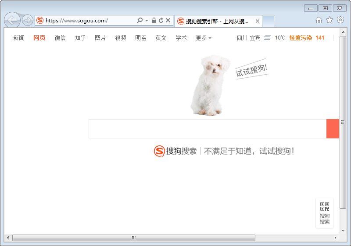Open the 新闻 search category
Screen dimensions: 351x246
coord(19,38)
